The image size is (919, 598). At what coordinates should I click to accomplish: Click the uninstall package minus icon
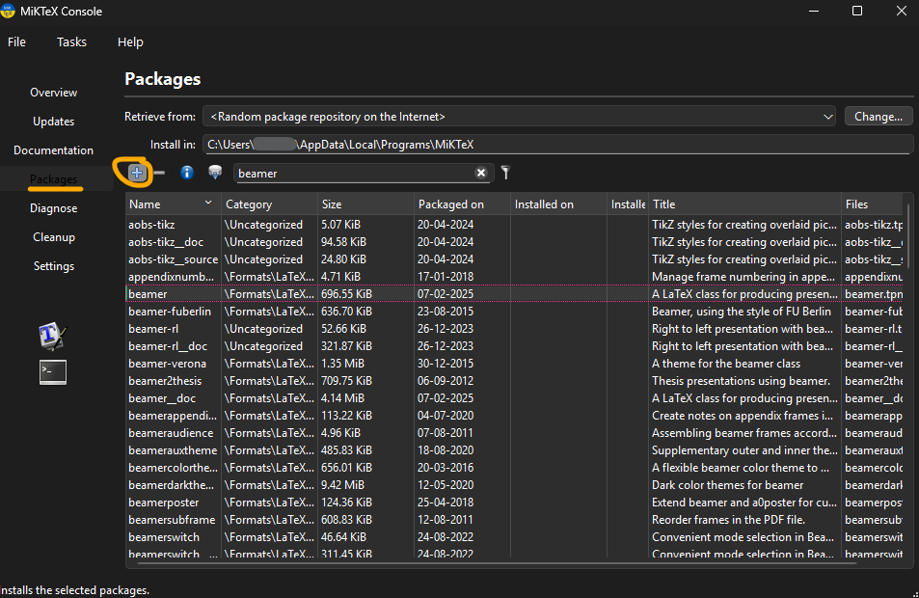pos(159,173)
